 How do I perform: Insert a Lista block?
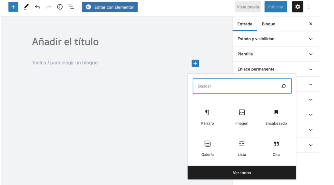242,148
